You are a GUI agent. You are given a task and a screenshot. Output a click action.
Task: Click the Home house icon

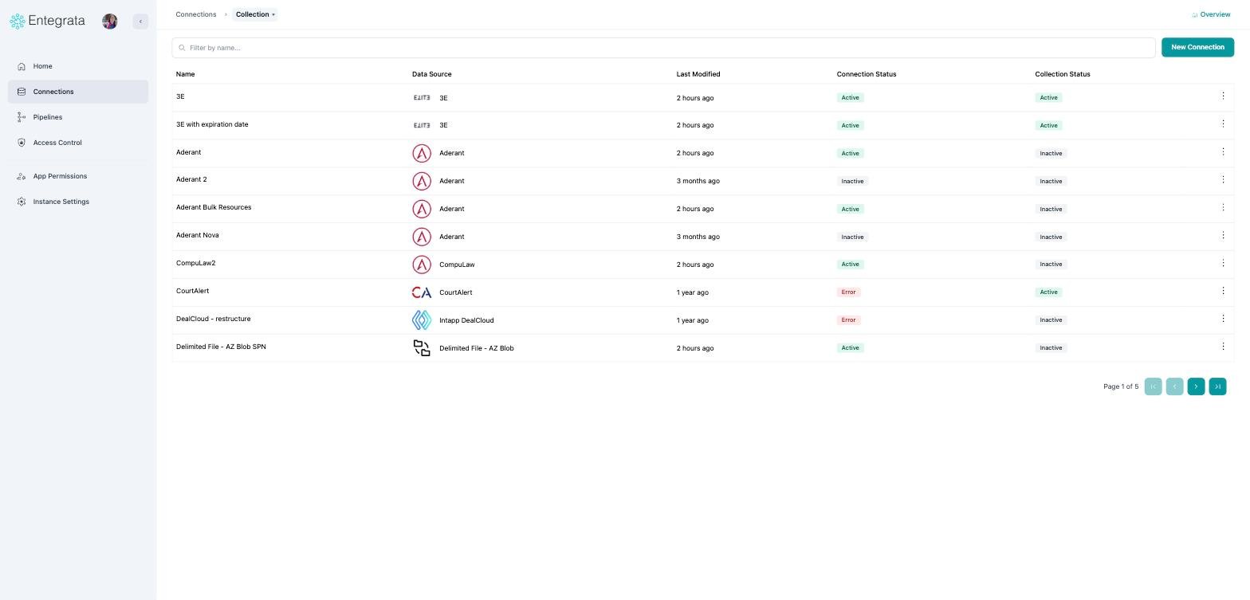22,66
